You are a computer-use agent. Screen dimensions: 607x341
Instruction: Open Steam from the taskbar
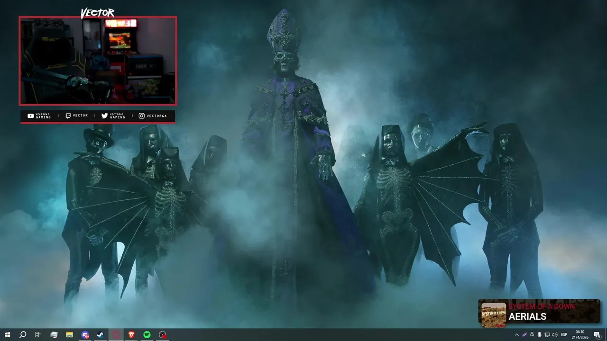(101, 335)
